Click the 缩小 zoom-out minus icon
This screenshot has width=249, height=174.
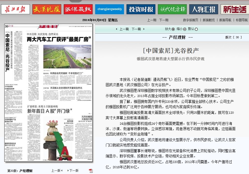pyautogui.click(x=185, y=29)
